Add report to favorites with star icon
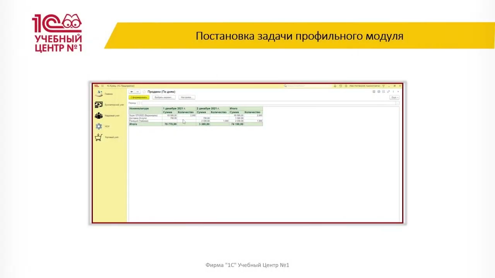 coord(144,92)
